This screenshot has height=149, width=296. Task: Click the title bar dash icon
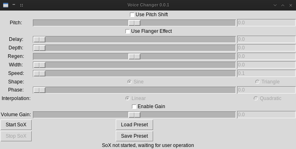coord(14,4)
